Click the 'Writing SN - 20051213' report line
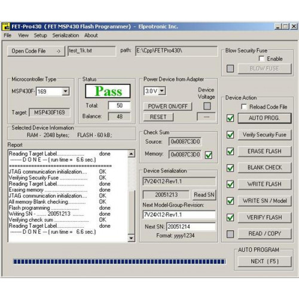Viewport: 299px width, 299px height. [x=59, y=214]
